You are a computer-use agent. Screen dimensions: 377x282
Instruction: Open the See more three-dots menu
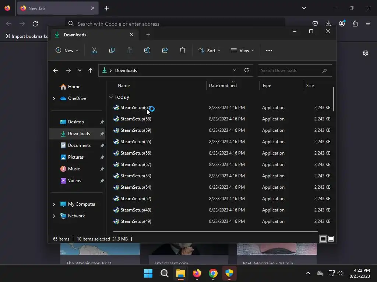[x=269, y=50]
